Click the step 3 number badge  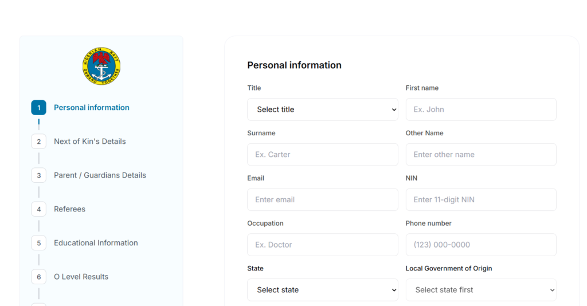[x=39, y=175]
